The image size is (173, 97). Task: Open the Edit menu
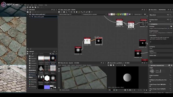tap(32, 5)
